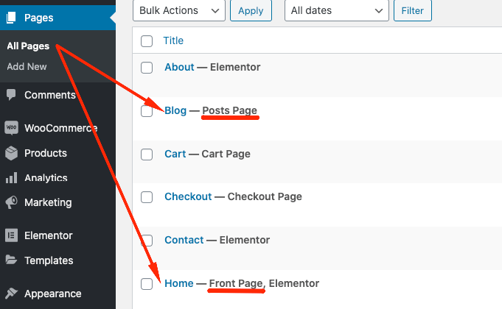The height and width of the screenshot is (309, 502).
Task: Click the Pages menu icon in sidebar
Action: (11, 17)
